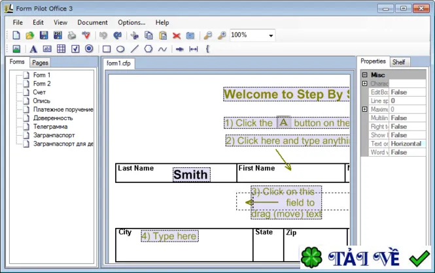Viewport: 435px width, 273px height.
Task: Create a new document with toolbar icon
Action: pos(16,35)
